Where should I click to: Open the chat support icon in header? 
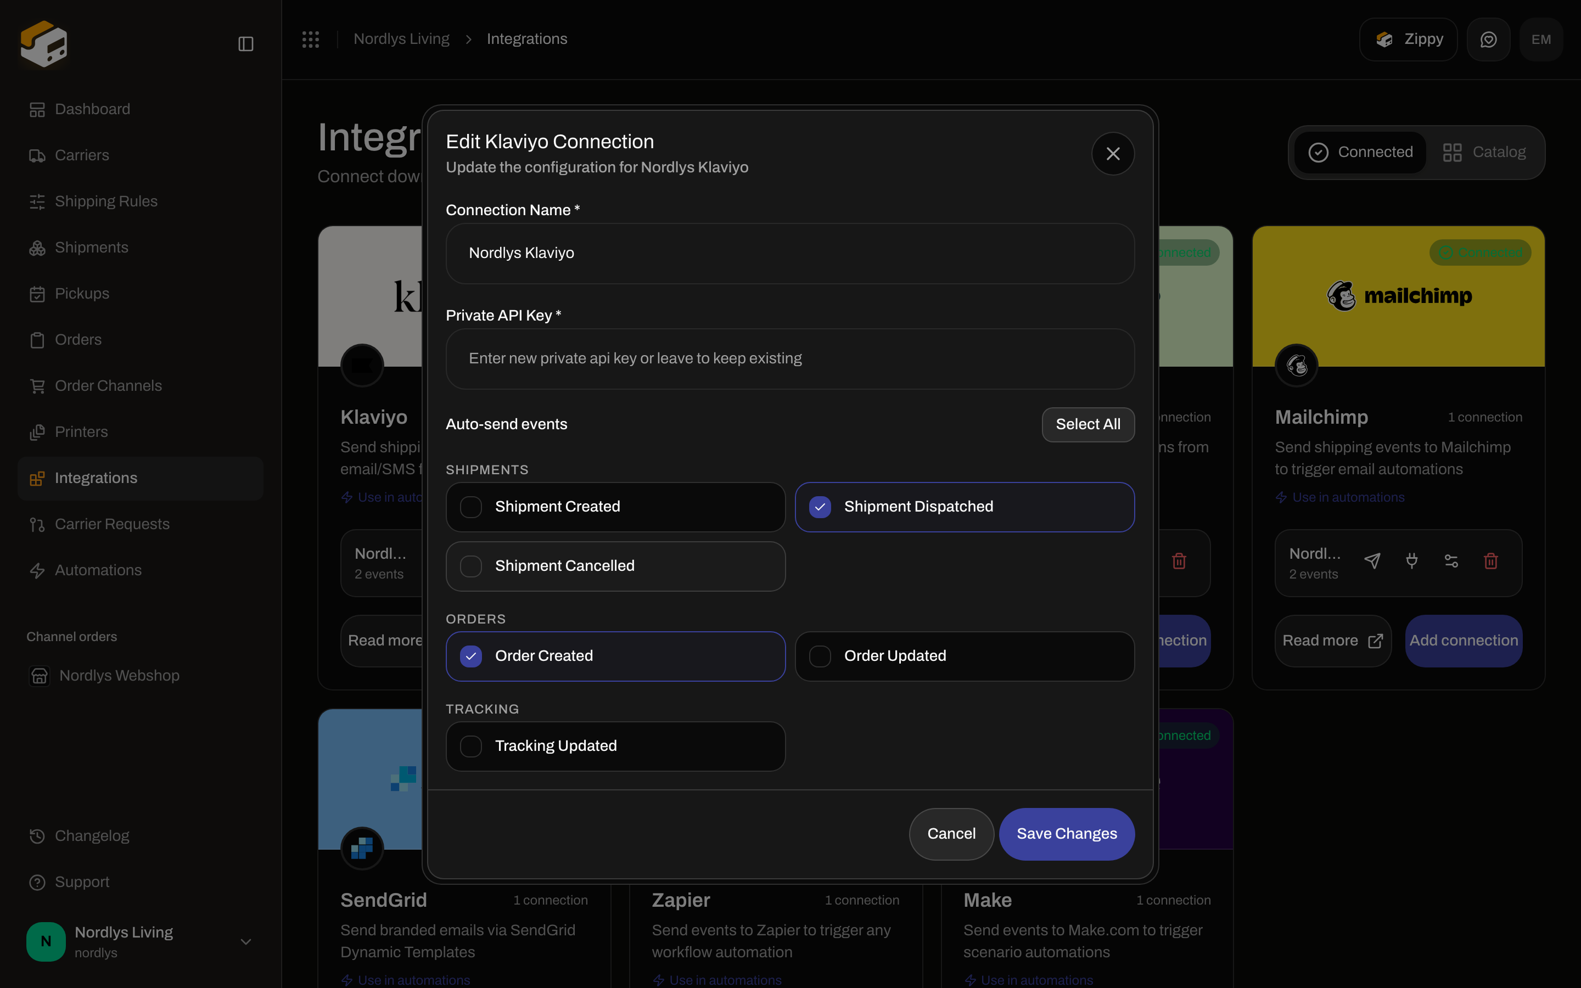(1488, 39)
